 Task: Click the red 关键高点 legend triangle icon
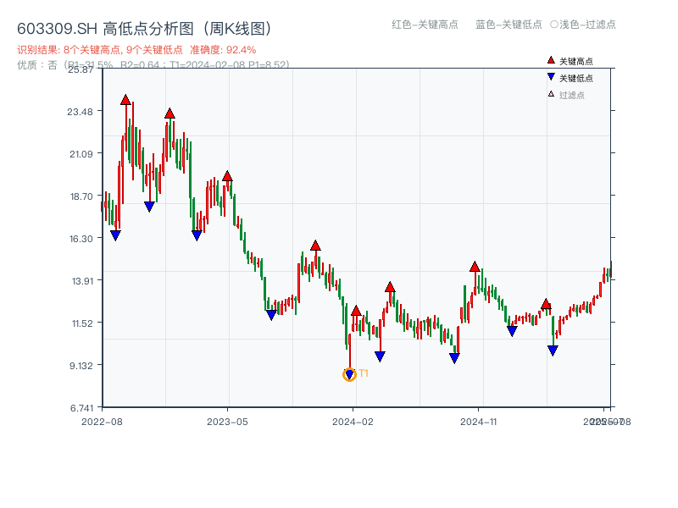pos(549,60)
